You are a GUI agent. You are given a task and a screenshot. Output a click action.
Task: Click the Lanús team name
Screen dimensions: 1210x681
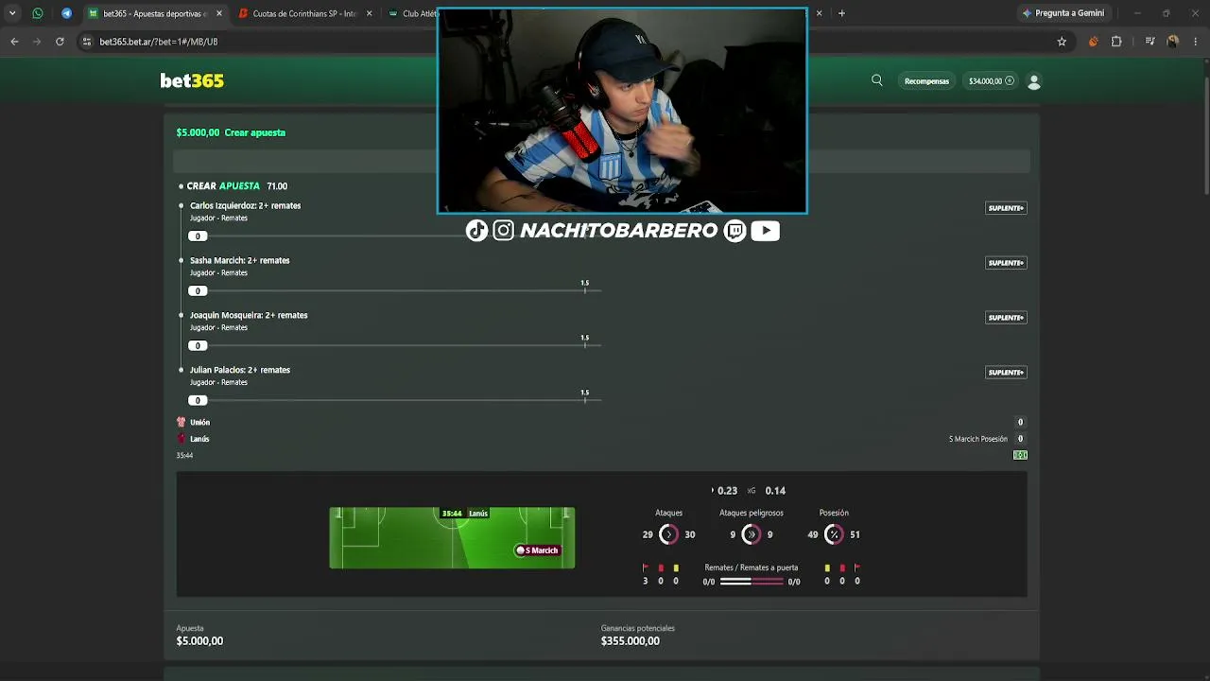click(199, 439)
